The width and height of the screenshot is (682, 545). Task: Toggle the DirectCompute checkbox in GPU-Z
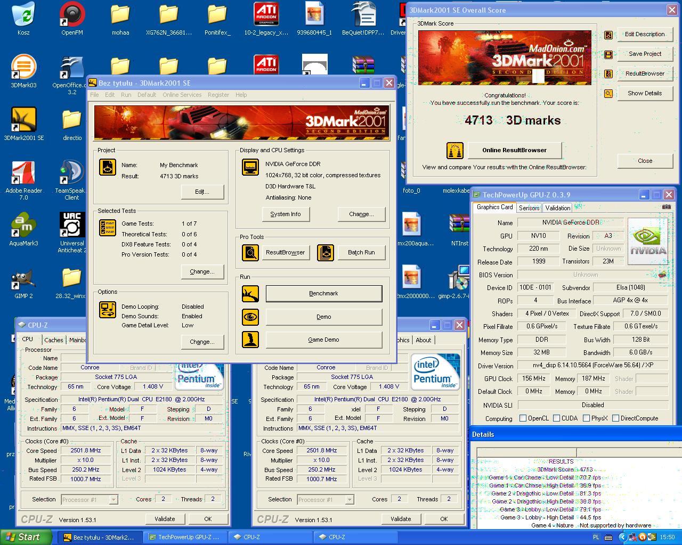615,418
